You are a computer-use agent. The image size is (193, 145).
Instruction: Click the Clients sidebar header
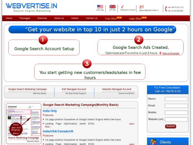168,142
